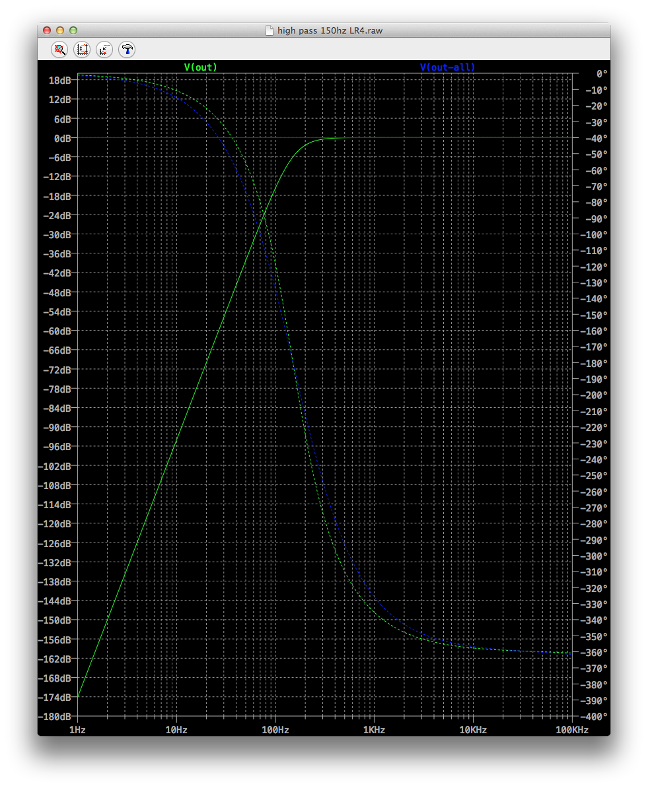Screen dimensions: 648x788
Task: Click the window title 'high pass 150hz LR4.raw'
Action: pos(330,30)
